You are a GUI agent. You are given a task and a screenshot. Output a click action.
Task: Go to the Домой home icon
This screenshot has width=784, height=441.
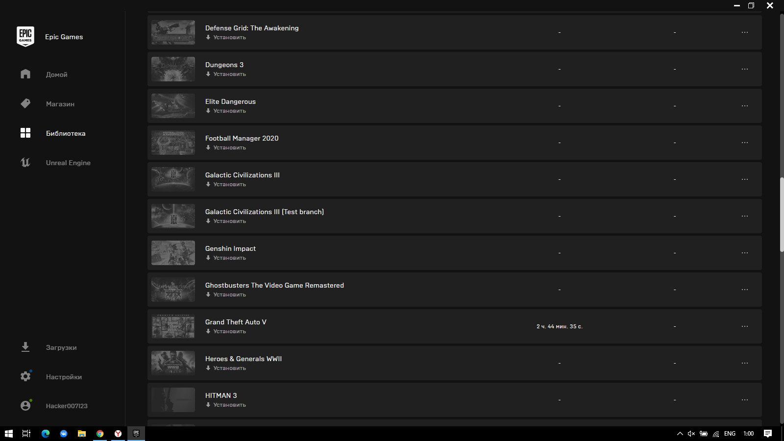tap(25, 74)
